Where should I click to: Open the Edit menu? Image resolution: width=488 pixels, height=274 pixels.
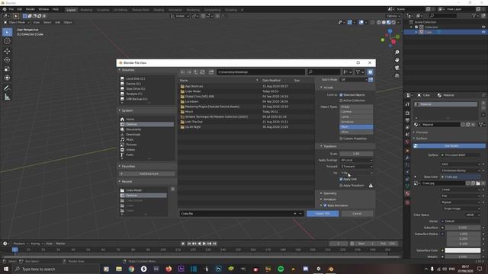(x=20, y=9)
